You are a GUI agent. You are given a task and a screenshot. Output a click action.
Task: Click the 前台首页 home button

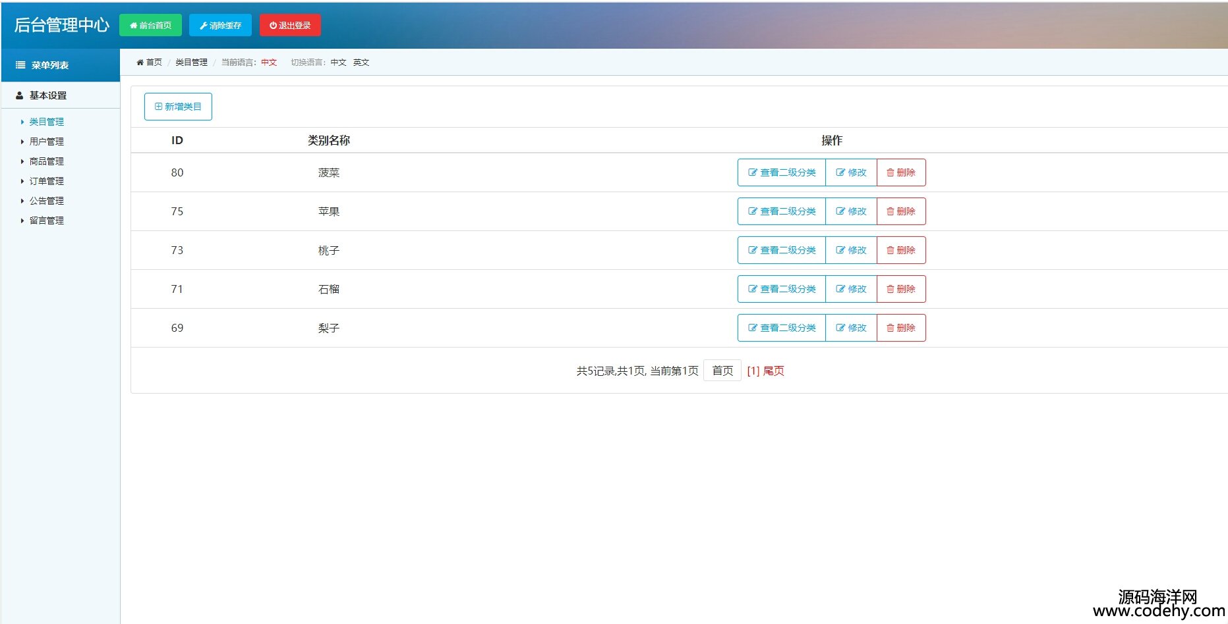click(150, 25)
